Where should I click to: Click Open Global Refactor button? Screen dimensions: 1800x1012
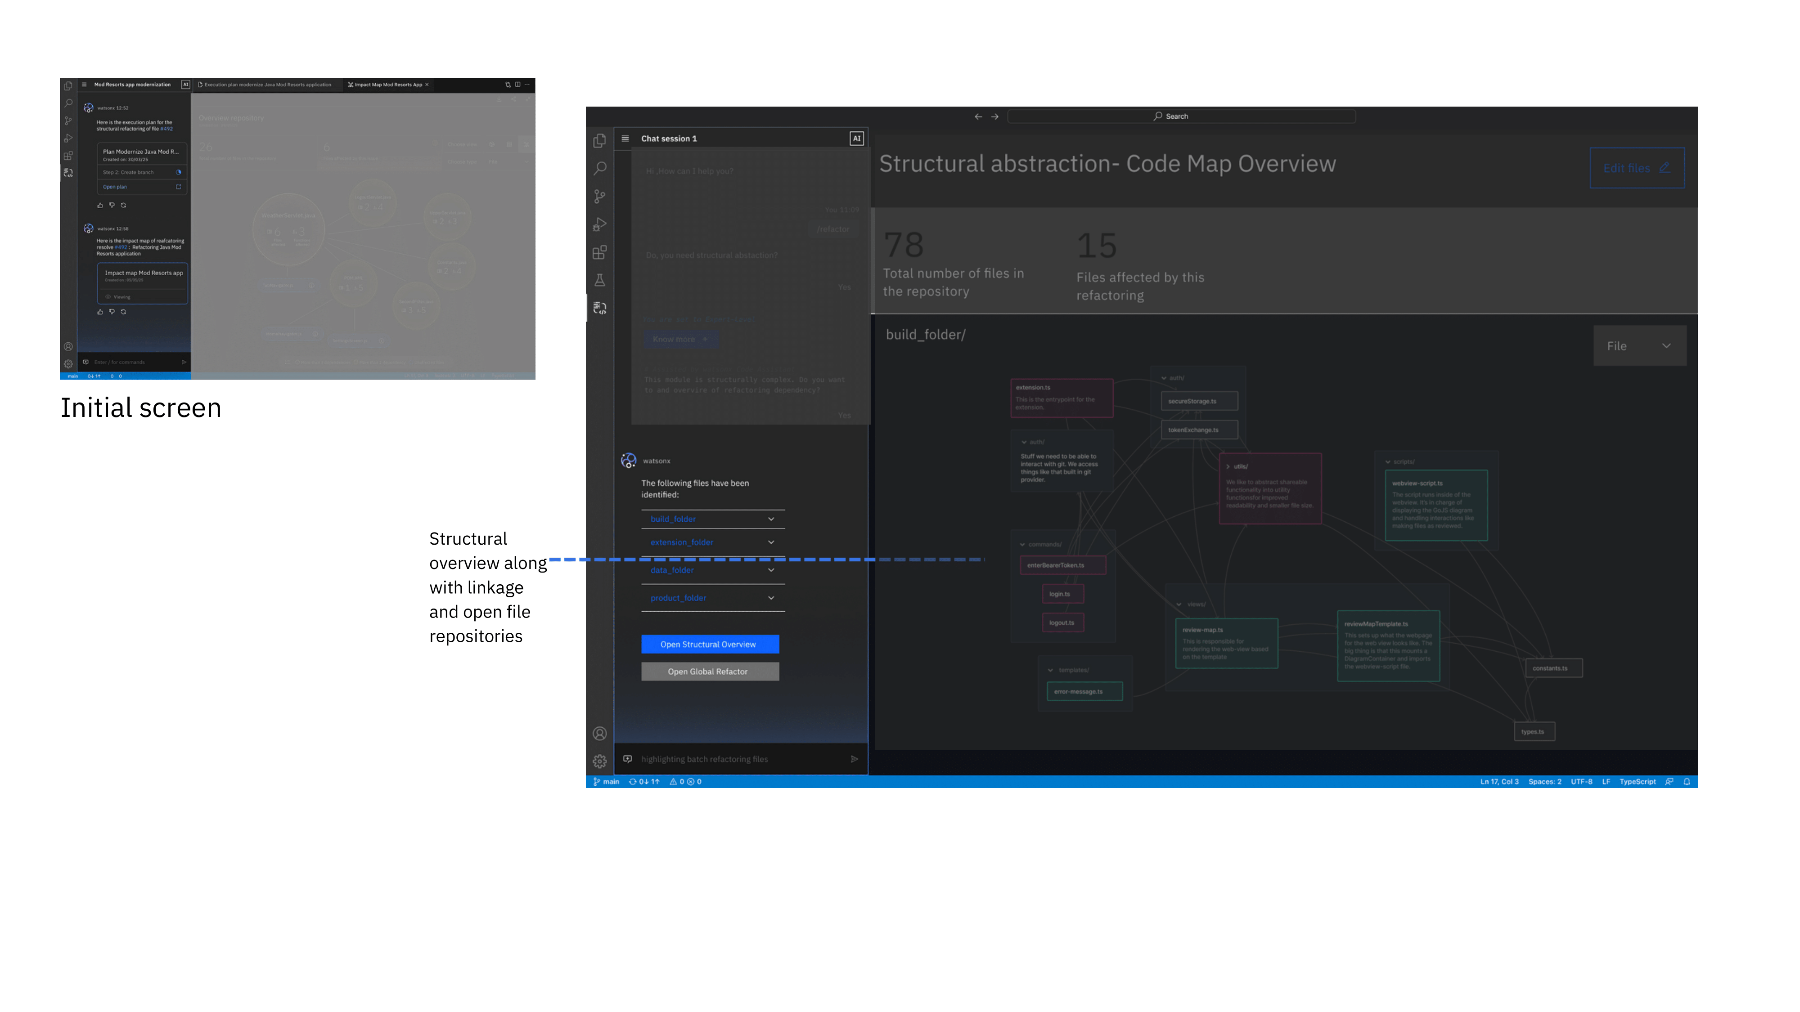(x=710, y=671)
